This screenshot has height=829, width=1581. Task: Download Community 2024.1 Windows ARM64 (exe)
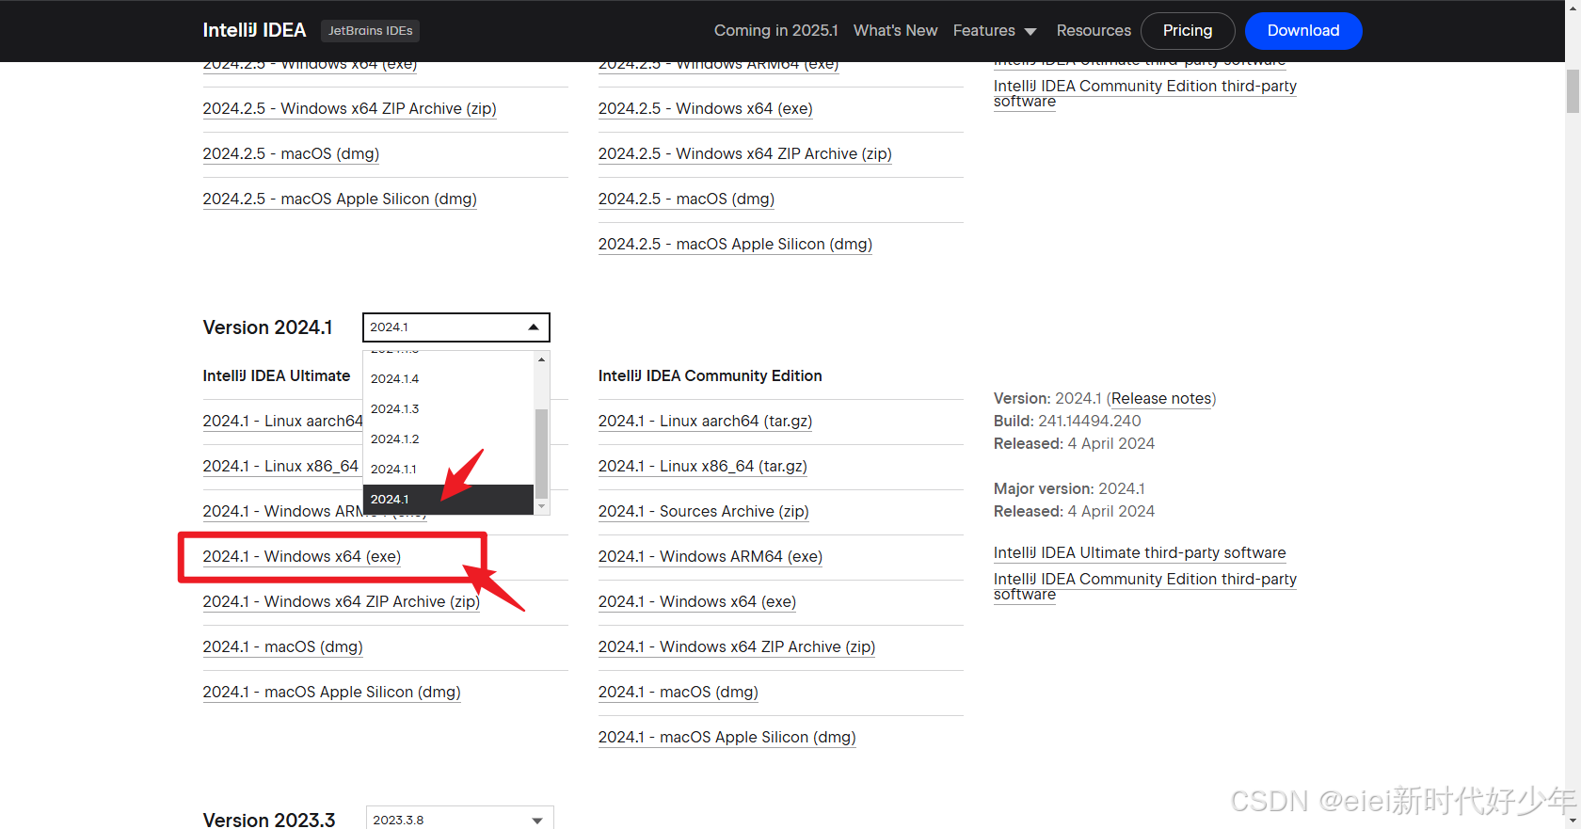[x=711, y=556]
